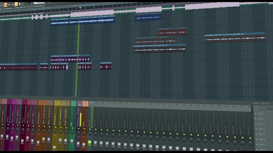Expand the Slot 7 effect dropdown
The height and width of the screenshot is (153, 273).
tap(257, 145)
